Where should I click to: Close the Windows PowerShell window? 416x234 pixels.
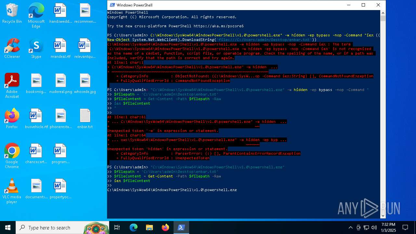(x=378, y=5)
